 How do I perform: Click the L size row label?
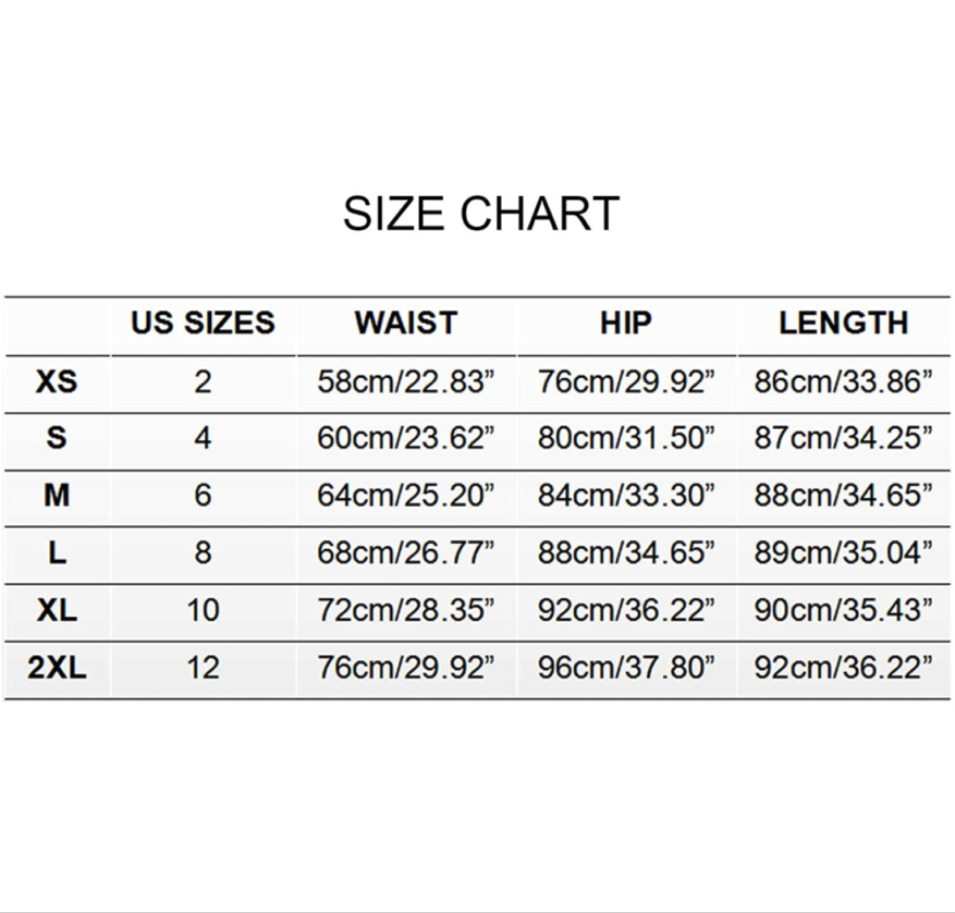click(57, 553)
